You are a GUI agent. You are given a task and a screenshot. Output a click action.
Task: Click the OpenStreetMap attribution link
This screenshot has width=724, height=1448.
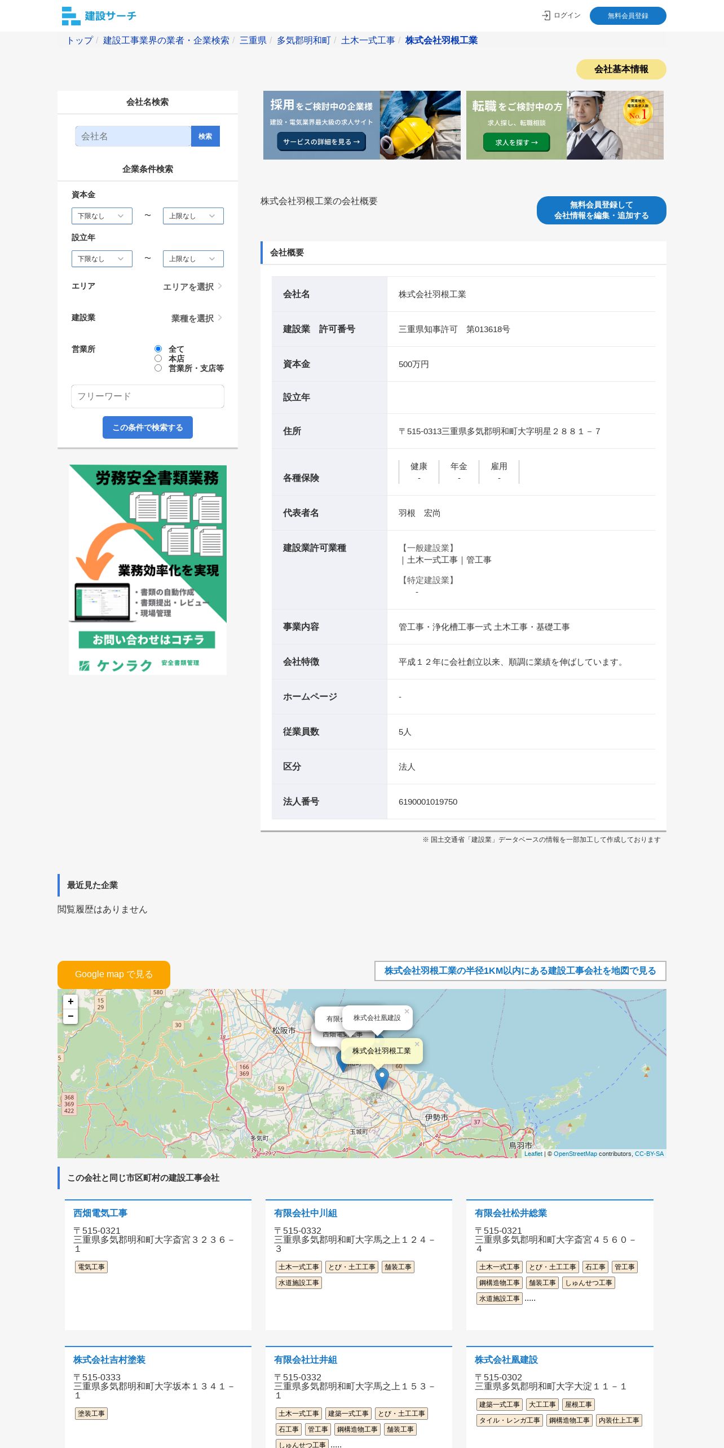click(x=575, y=1154)
